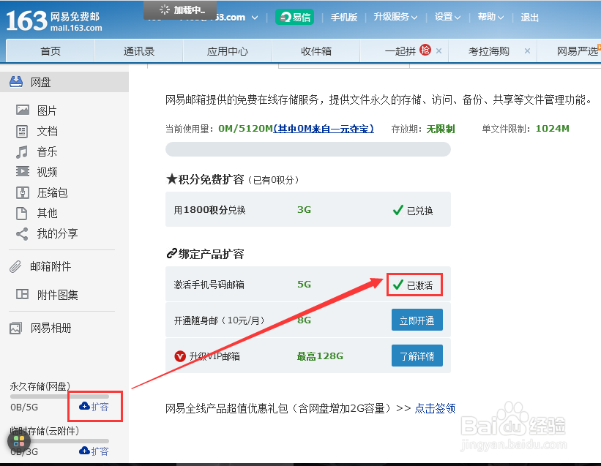The height and width of the screenshot is (466, 601).
Task: Click the 永久存储(网盘) usage bar
Action: (59, 397)
